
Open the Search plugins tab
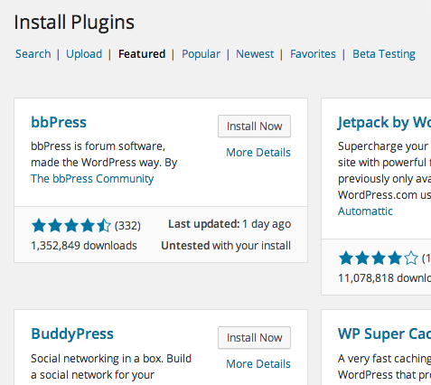33,54
